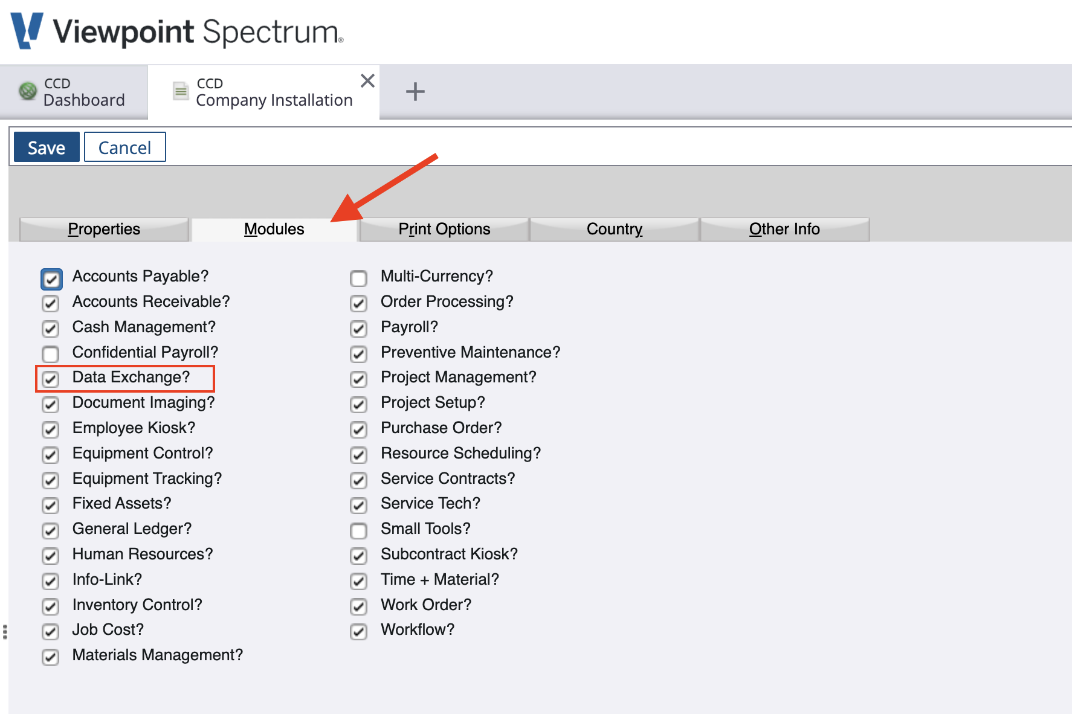This screenshot has width=1072, height=714.
Task: Enable the Confidential Payroll checkbox
Action: coord(51,354)
